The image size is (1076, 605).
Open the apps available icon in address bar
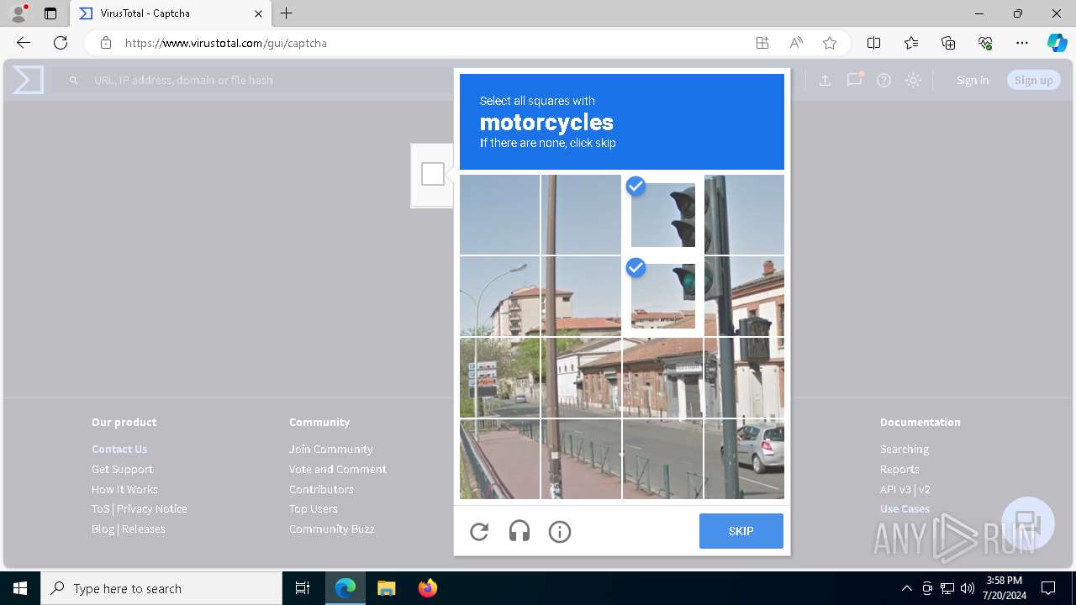tap(762, 43)
